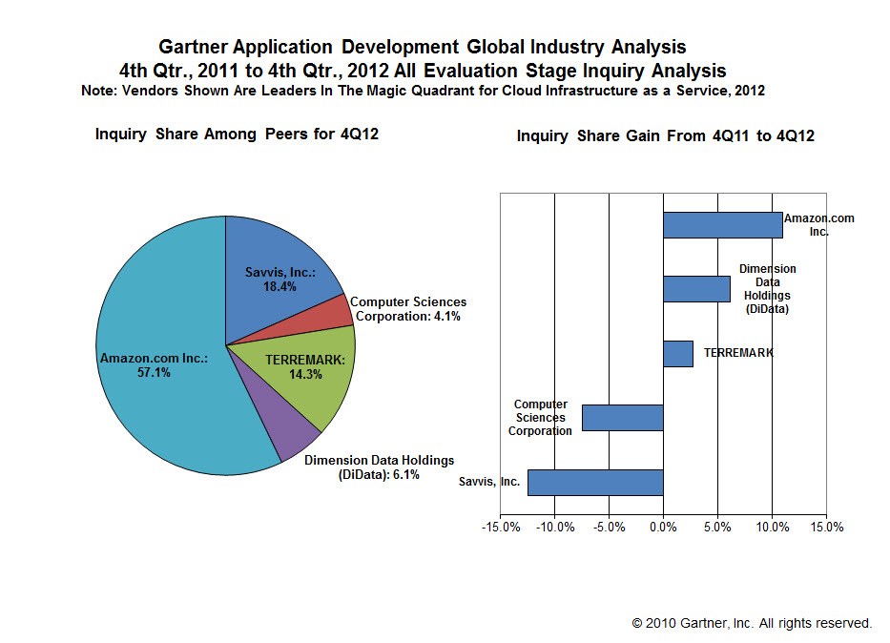Click the -10.0% axis label

pyautogui.click(x=555, y=528)
